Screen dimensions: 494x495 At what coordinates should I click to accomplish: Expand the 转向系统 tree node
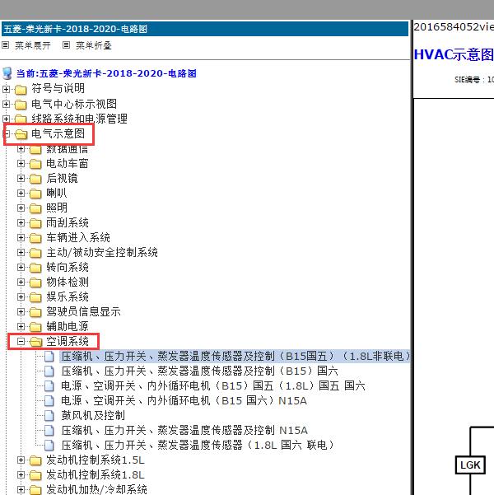pos(21,268)
